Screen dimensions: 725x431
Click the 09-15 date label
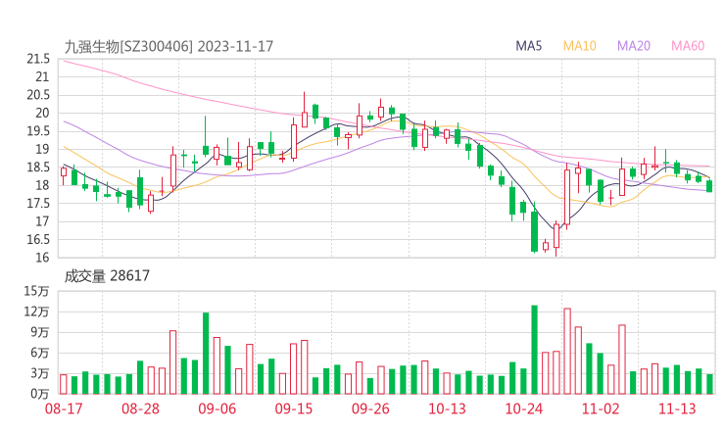click(294, 408)
